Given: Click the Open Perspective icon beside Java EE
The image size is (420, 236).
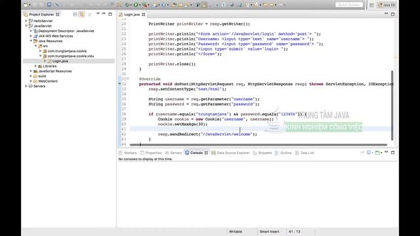Looking at the screenshot, I should tap(371, 5).
